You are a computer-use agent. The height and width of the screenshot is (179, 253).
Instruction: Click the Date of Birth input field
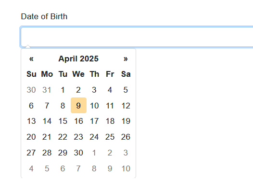pyautogui.click(x=137, y=37)
